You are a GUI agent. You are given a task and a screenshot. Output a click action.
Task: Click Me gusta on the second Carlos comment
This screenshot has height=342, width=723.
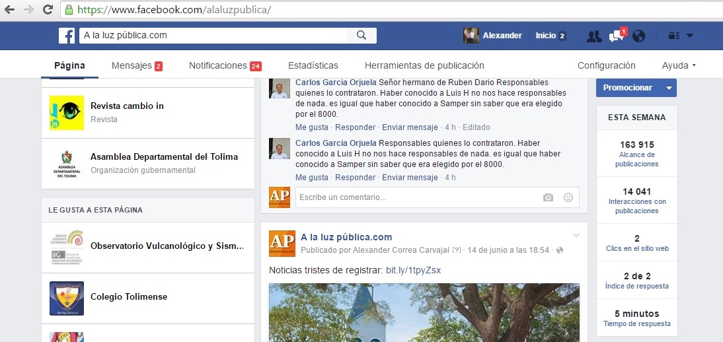point(312,178)
